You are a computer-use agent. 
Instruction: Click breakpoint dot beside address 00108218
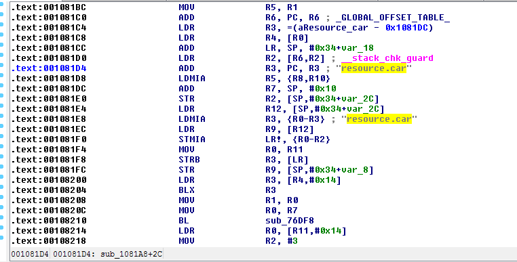tap(1, 237)
